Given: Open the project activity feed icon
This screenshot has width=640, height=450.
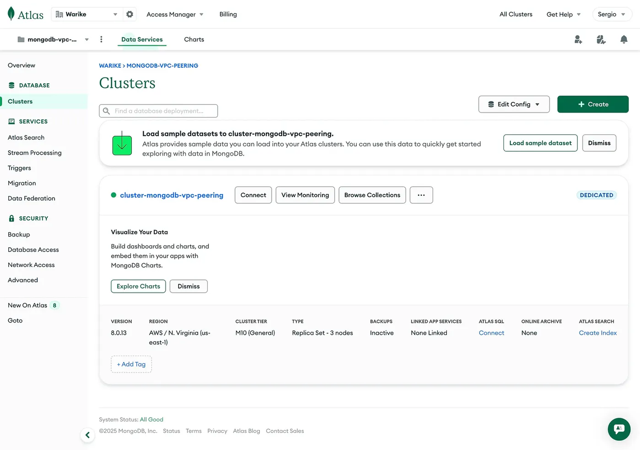Looking at the screenshot, I should (x=601, y=39).
